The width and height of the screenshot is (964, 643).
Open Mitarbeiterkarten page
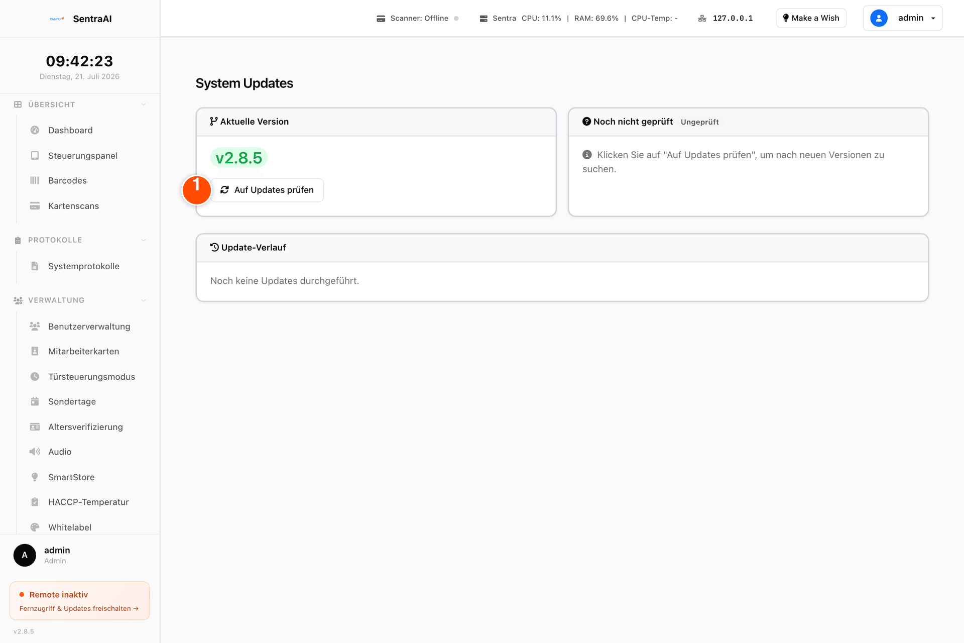tap(83, 351)
